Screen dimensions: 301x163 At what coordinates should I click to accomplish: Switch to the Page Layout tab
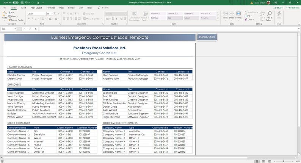tap(36, 8)
